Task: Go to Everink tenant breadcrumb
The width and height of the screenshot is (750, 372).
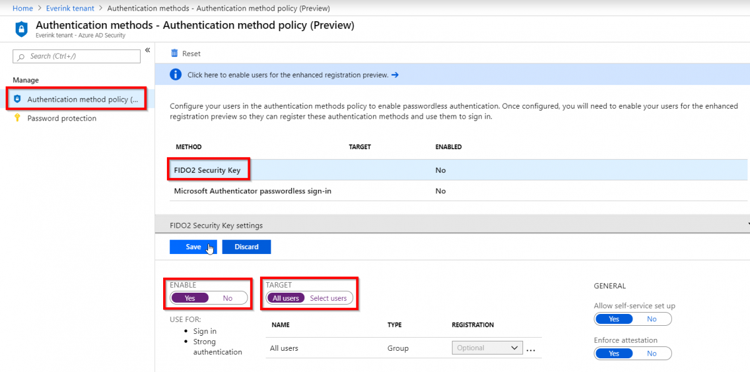Action: 70,8
